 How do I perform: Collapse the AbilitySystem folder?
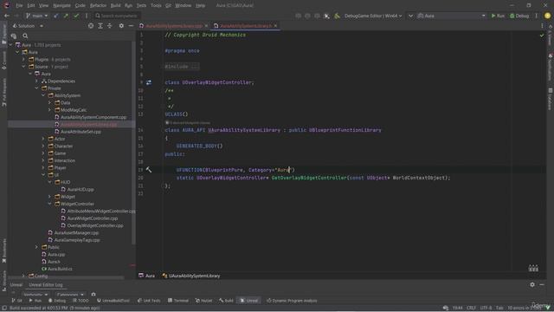point(43,95)
